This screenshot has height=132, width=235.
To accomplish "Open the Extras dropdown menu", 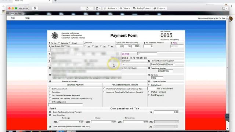I will coord(159,8).
